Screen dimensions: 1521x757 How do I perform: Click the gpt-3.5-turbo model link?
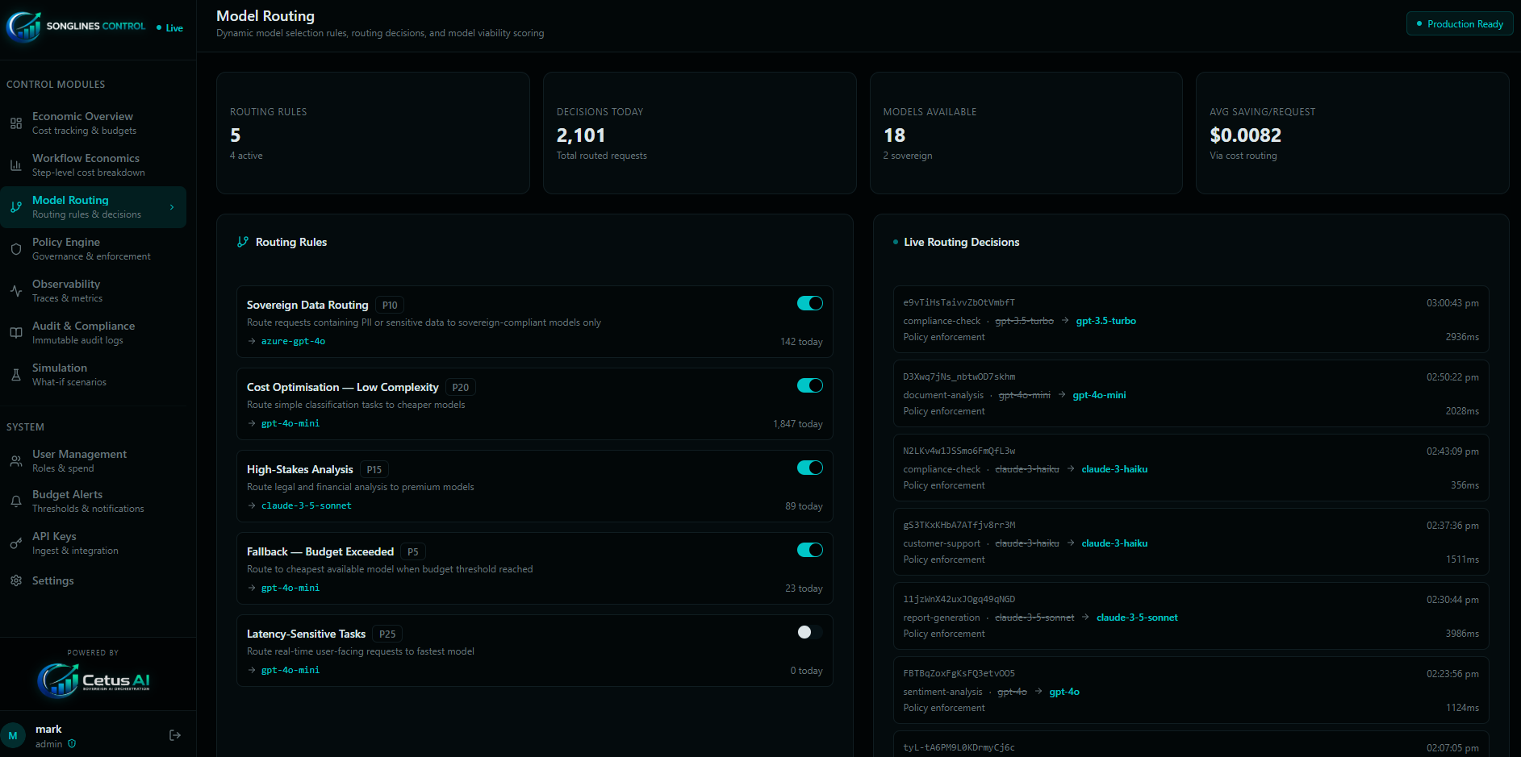1105,321
